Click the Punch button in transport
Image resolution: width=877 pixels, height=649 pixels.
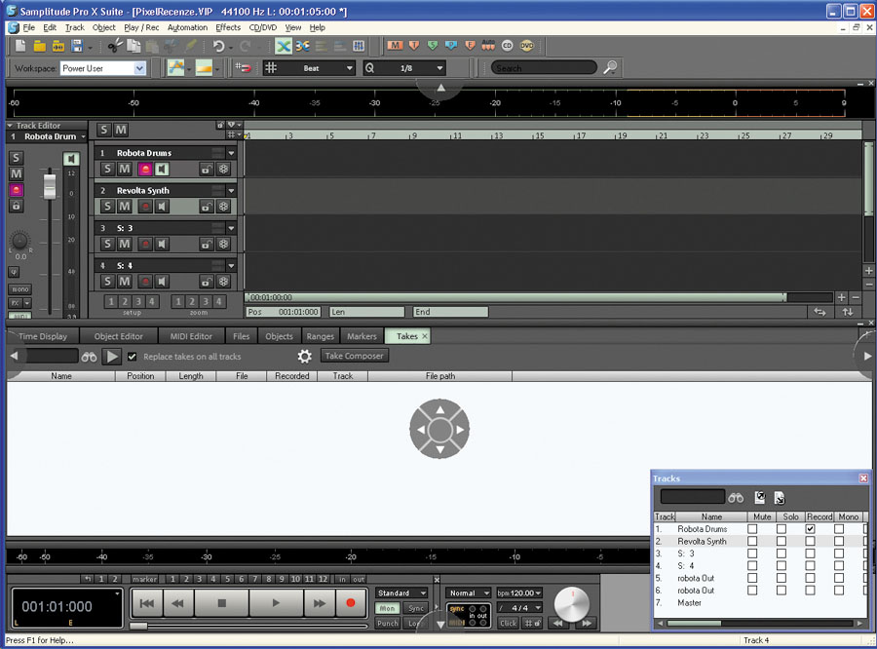coord(388,623)
